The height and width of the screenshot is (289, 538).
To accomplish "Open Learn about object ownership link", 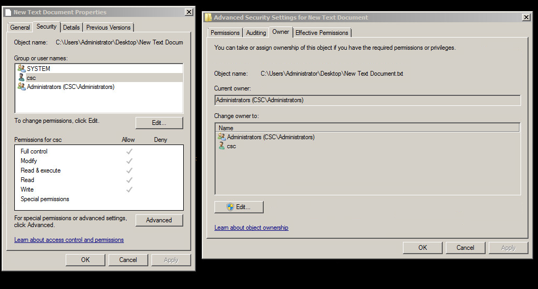I will [251, 228].
